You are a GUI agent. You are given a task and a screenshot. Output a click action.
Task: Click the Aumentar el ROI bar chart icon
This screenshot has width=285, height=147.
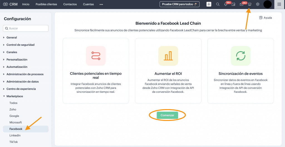click(168, 56)
